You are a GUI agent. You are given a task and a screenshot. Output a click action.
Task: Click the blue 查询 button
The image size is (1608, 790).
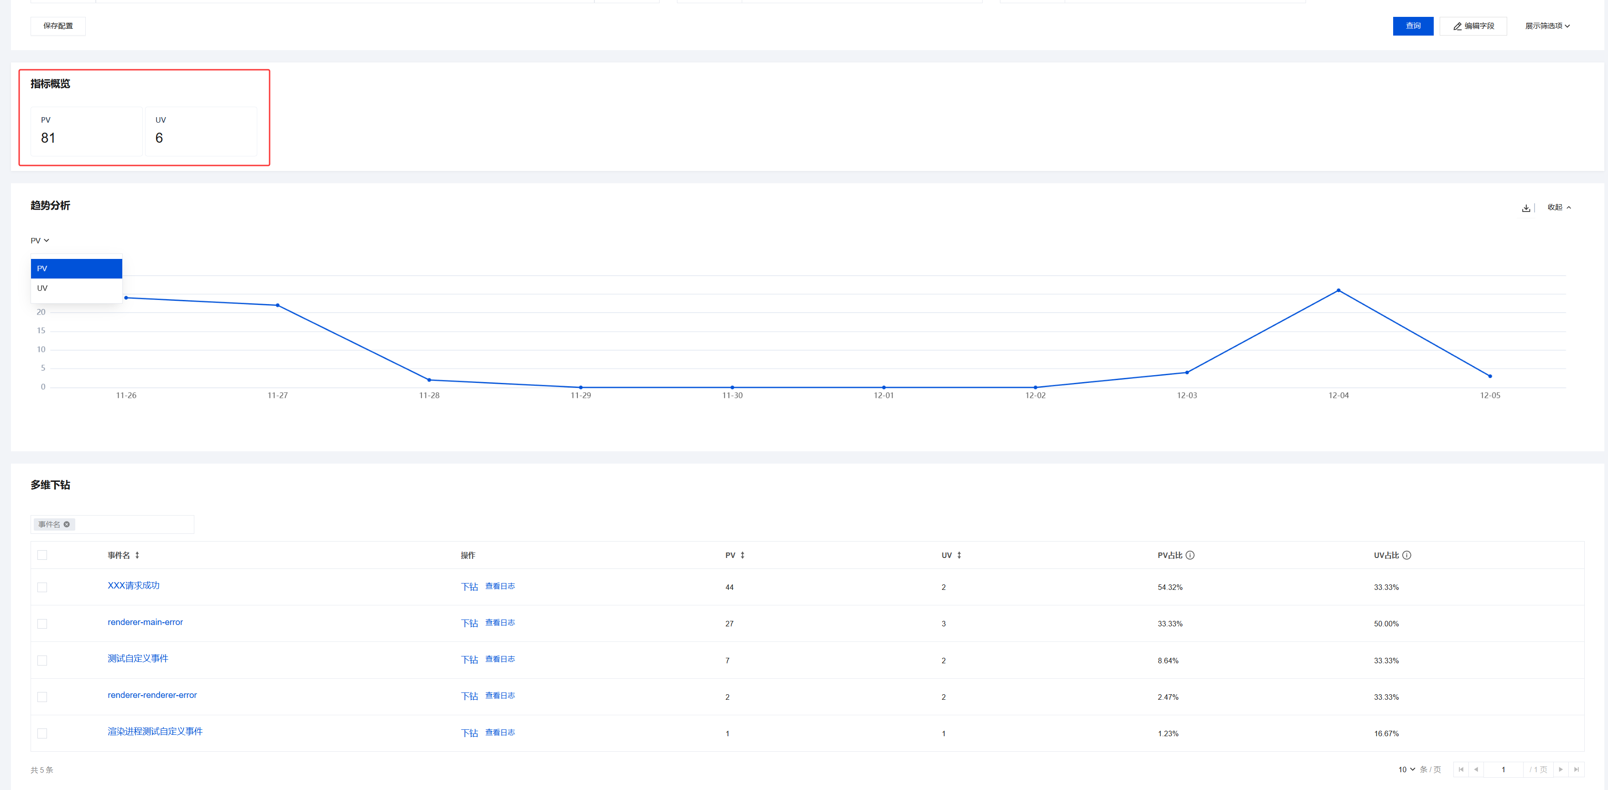[x=1413, y=26]
